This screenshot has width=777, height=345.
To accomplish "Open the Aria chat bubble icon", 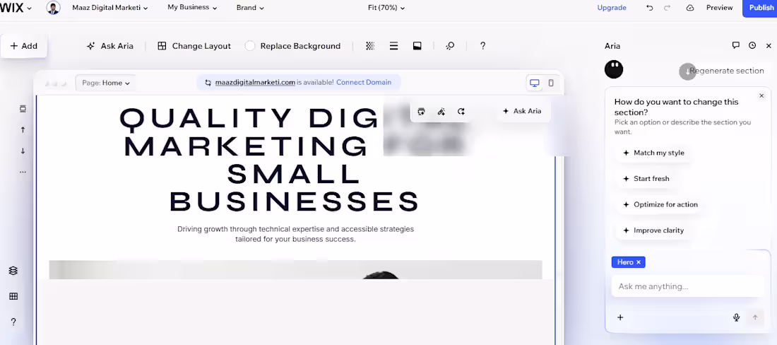I will pyautogui.click(x=736, y=46).
